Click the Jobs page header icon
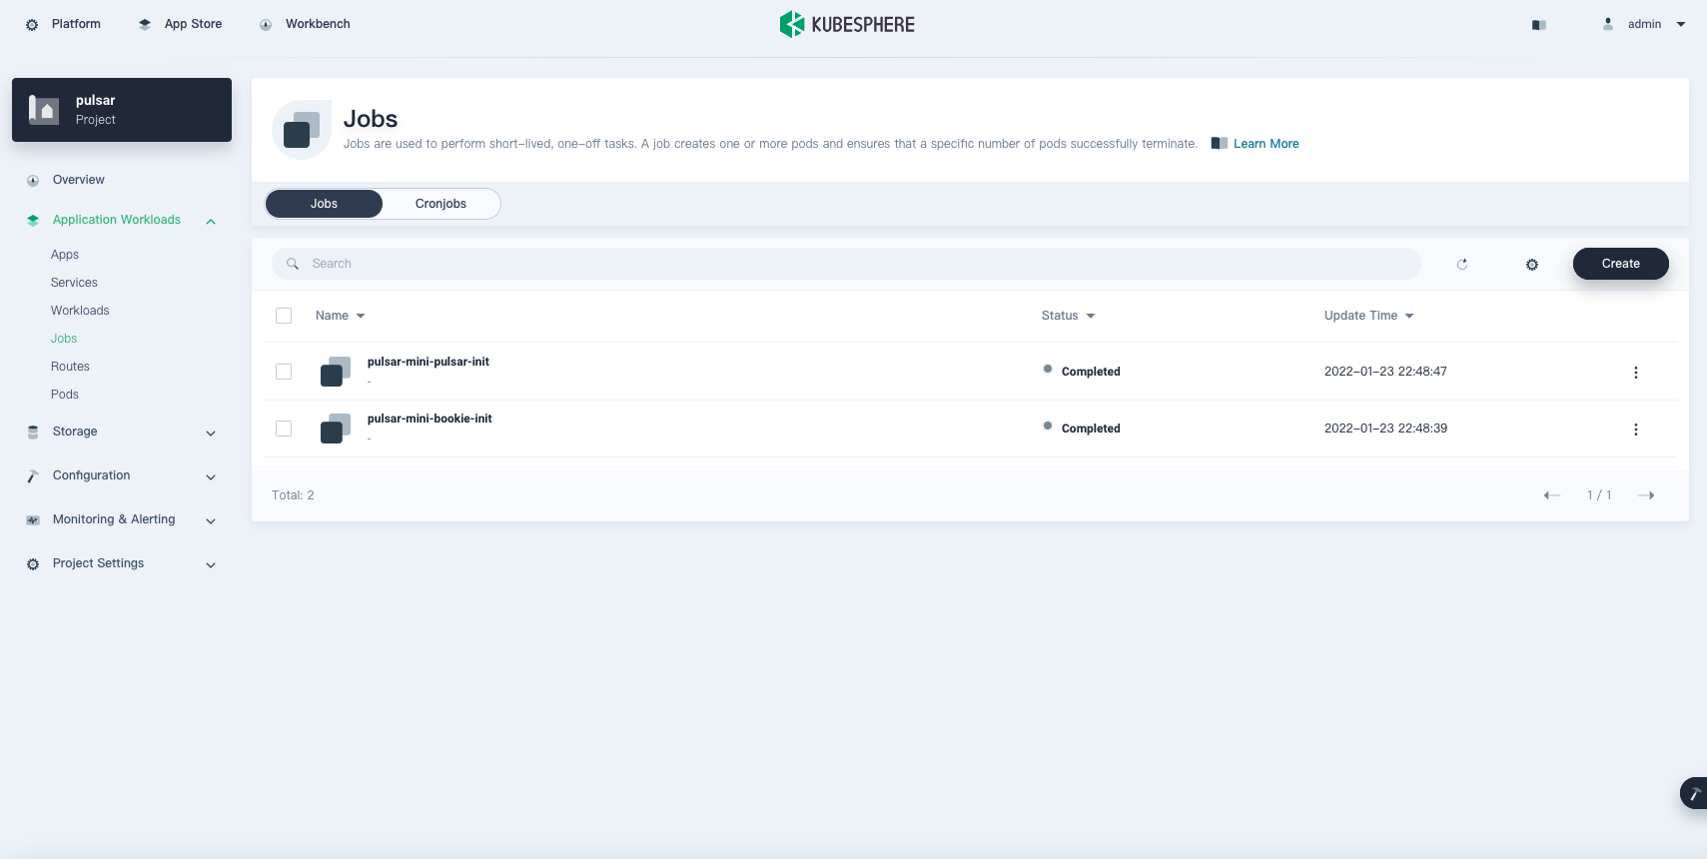1707x859 pixels. click(x=302, y=130)
